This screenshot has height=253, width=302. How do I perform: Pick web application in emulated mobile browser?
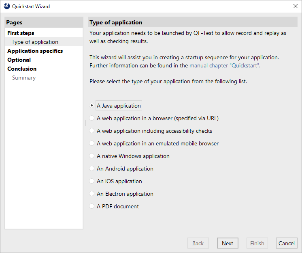[x=91, y=143]
